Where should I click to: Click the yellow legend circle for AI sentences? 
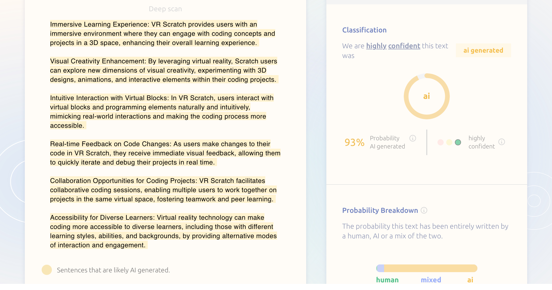tap(47, 270)
